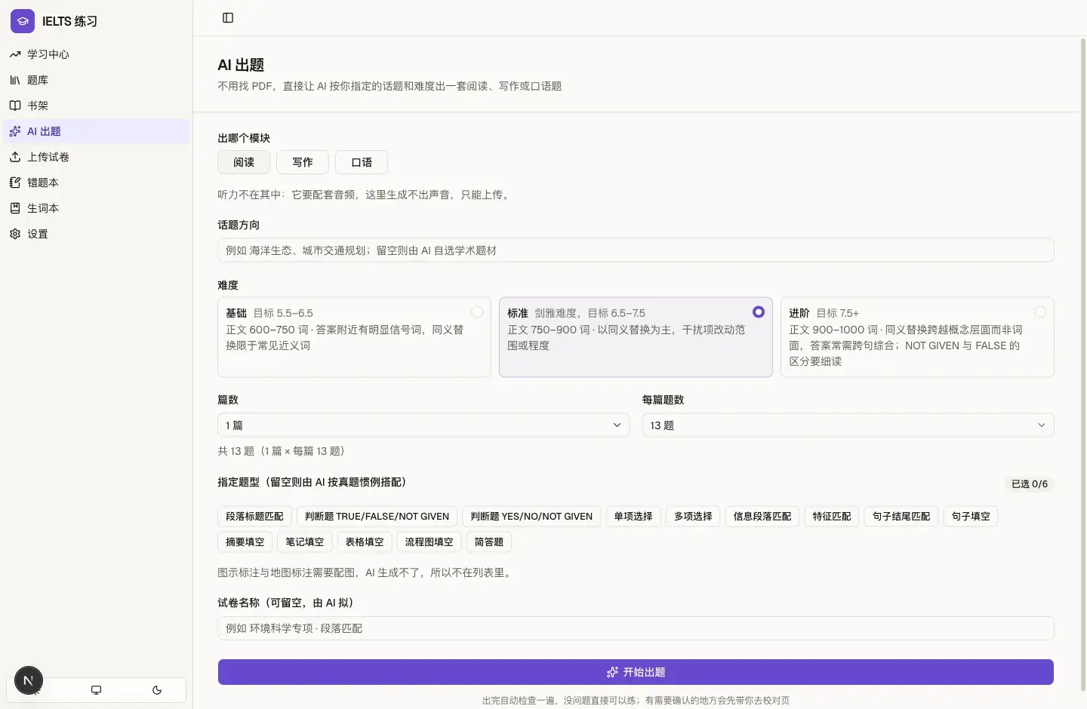Toggle question type 句子结尾匹配
The height and width of the screenshot is (709, 1087).
pos(901,517)
